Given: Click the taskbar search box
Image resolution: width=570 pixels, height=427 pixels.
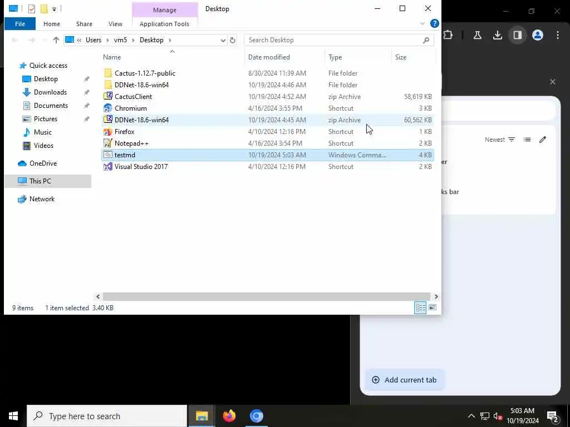Looking at the screenshot, I should 107,416.
